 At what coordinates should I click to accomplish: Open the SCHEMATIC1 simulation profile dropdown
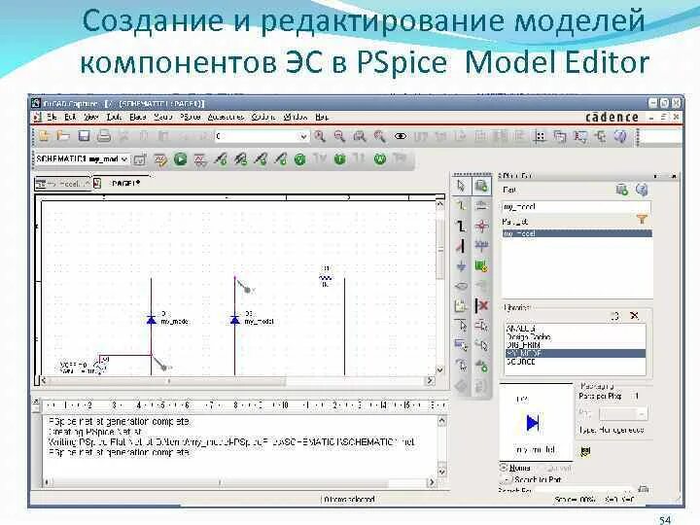coord(124,158)
